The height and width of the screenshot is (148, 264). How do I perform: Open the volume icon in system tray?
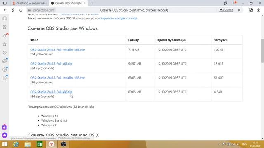click(x=238, y=144)
